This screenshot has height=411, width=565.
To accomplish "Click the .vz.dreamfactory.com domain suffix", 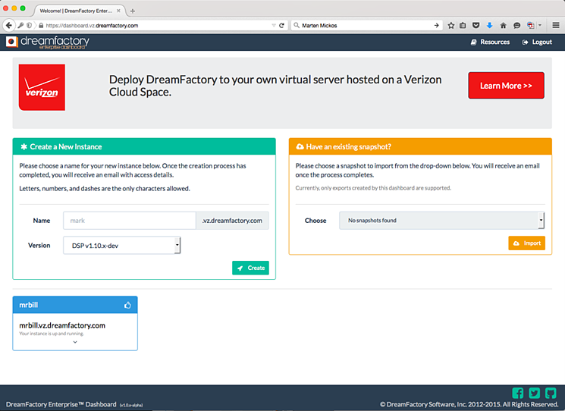I will coord(232,221).
